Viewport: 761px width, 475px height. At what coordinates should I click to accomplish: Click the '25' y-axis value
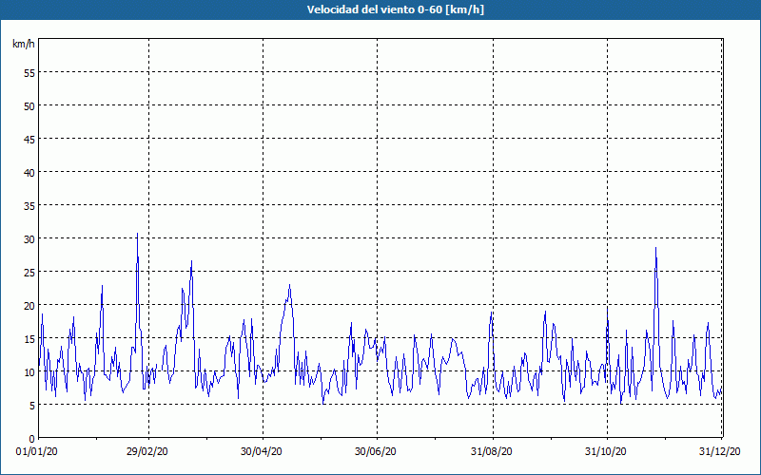point(29,273)
